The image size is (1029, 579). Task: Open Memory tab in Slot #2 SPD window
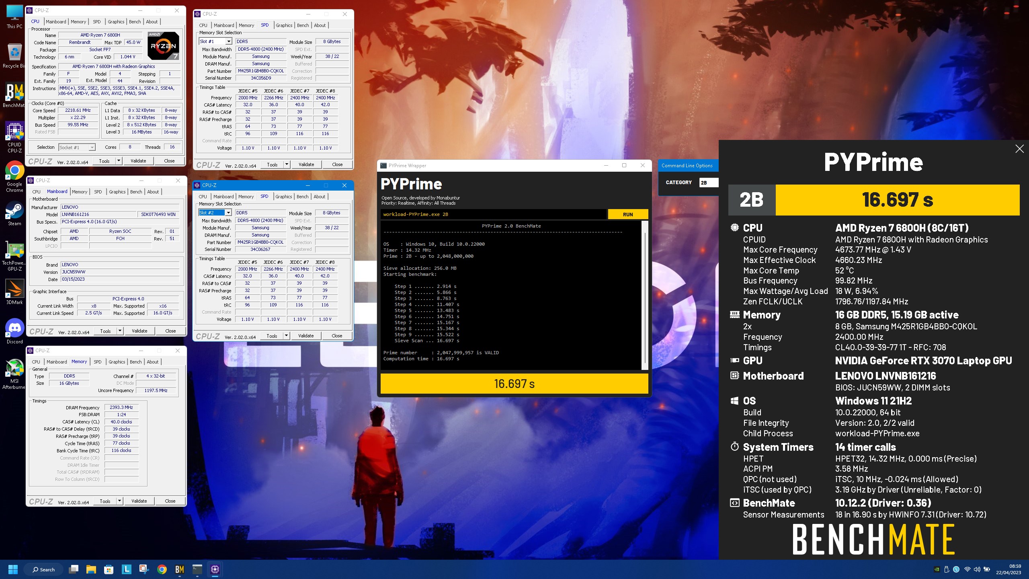pyautogui.click(x=246, y=197)
